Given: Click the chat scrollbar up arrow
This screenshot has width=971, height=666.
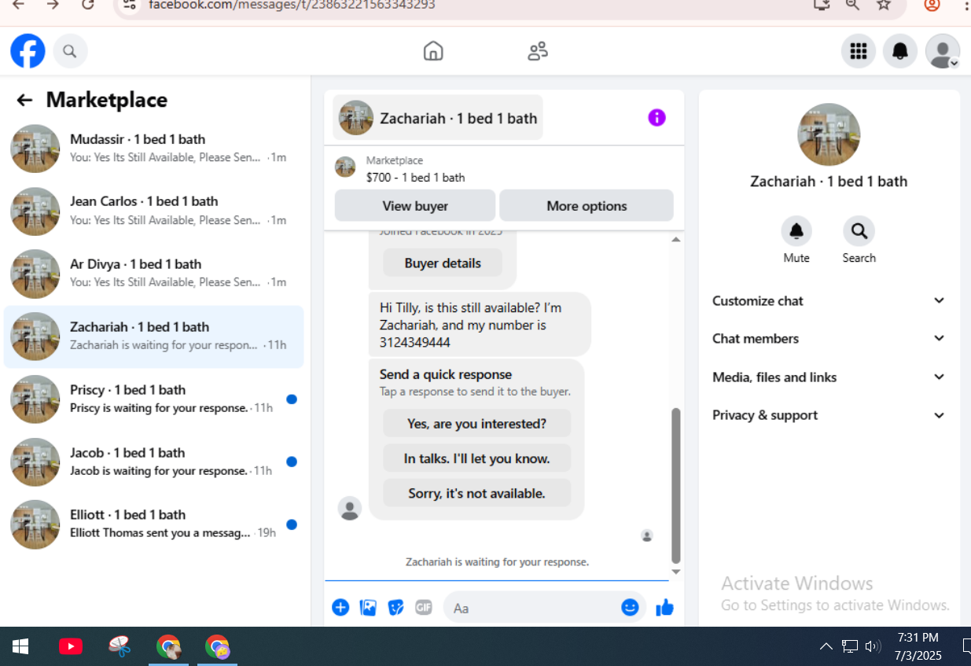Looking at the screenshot, I should (x=675, y=239).
